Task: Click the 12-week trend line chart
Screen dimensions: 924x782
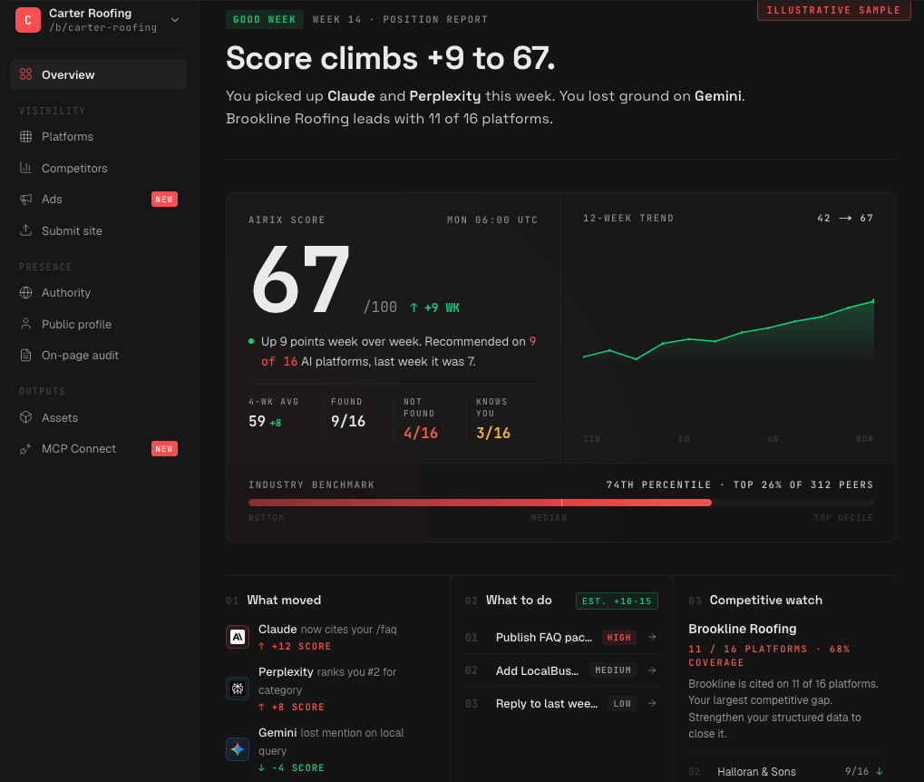Action: tap(728, 330)
